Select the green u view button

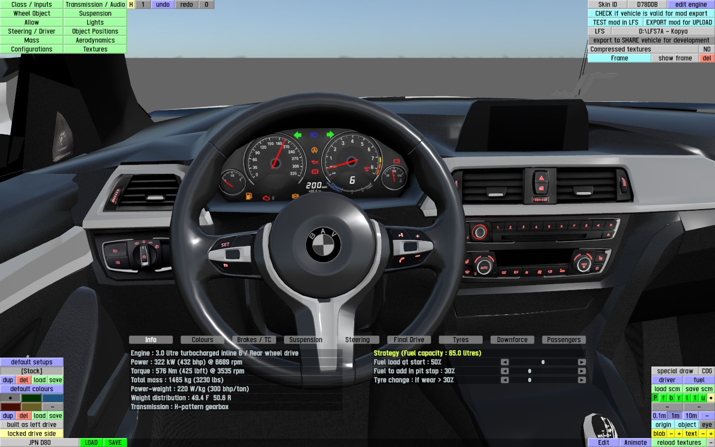[703, 398]
